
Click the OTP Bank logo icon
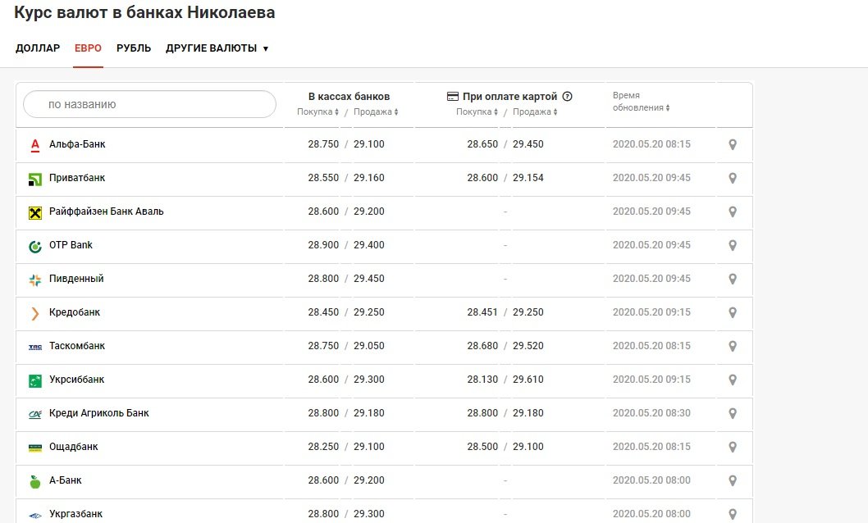click(x=35, y=247)
